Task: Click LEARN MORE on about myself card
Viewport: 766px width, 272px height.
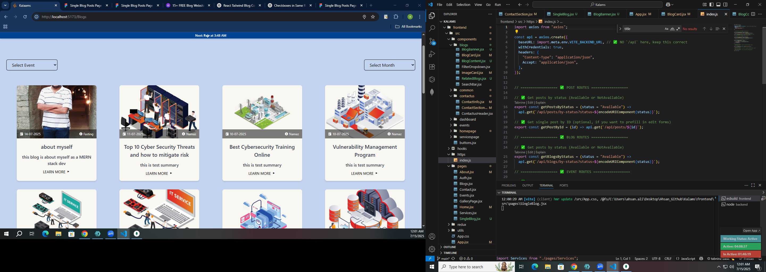Action: (x=56, y=172)
